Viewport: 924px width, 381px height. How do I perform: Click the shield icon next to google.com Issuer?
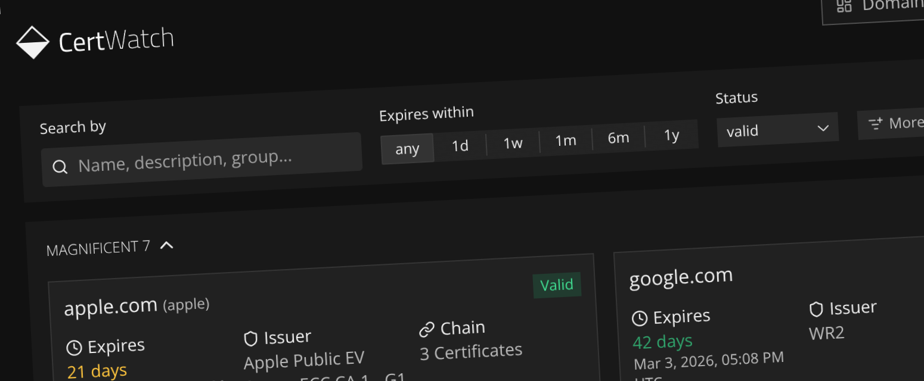pyautogui.click(x=816, y=308)
